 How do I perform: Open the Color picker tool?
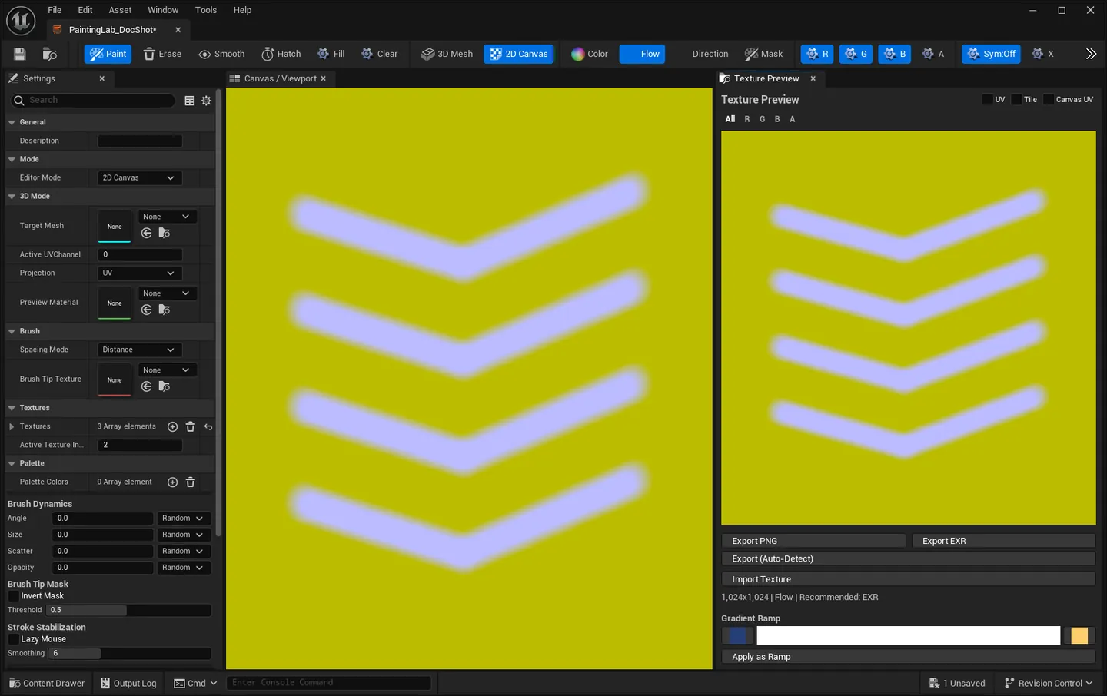pos(590,54)
